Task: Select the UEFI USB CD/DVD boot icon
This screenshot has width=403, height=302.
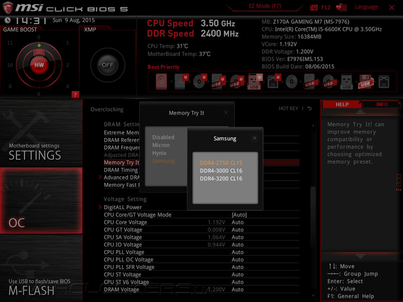Action: click(x=237, y=82)
